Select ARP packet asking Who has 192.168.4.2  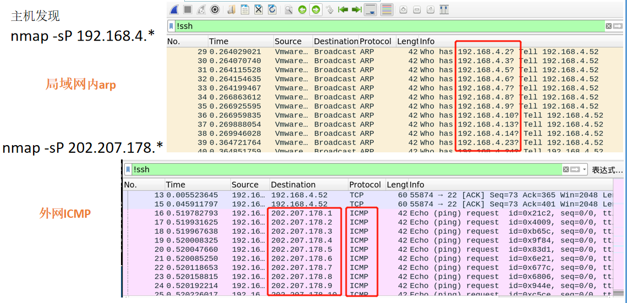pyautogui.click(x=395, y=52)
